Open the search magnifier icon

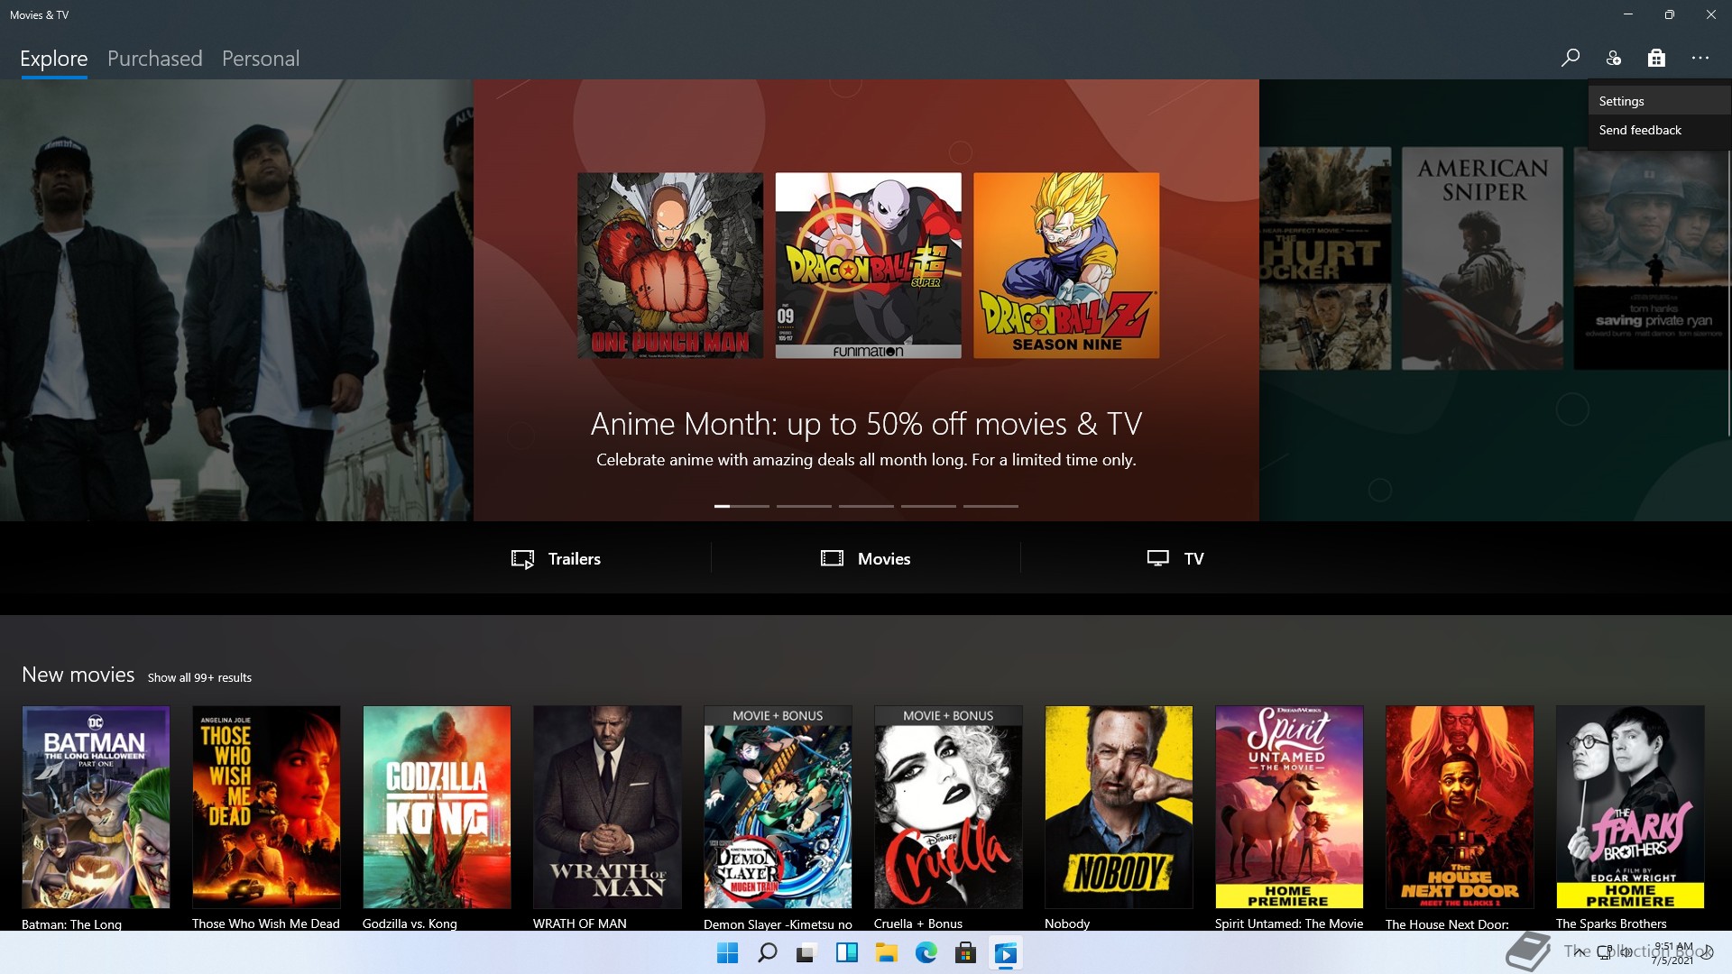point(1571,59)
